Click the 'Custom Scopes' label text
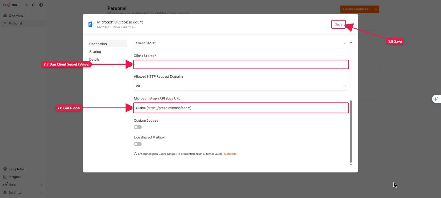Viewport: 441px width, 198px height. click(x=146, y=120)
